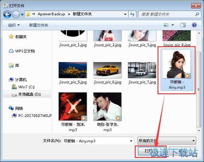
Task: Click the 打开 button
Action: 151,151
